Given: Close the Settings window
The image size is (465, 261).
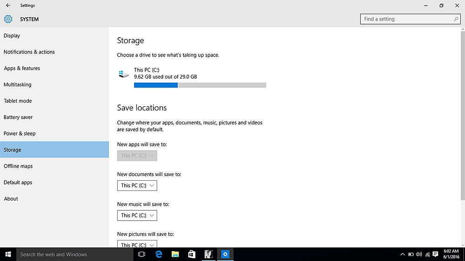Looking at the screenshot, I should (457, 5).
